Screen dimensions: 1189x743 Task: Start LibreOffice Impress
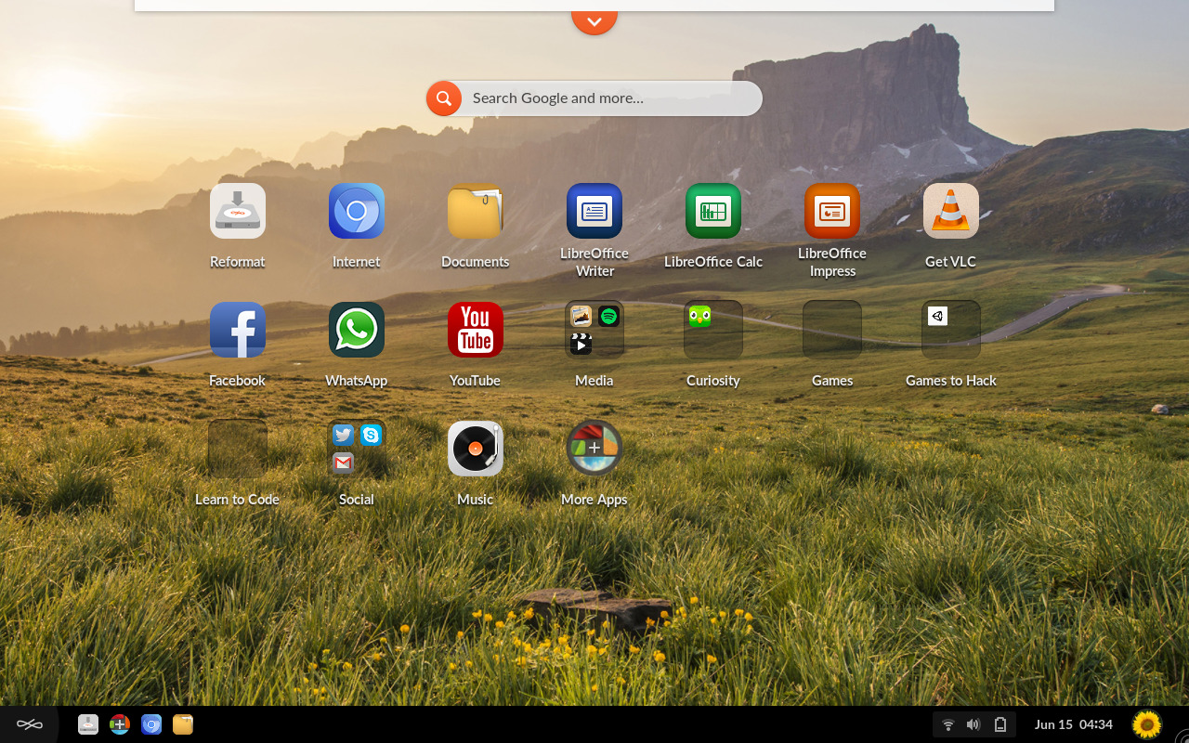[832, 211]
